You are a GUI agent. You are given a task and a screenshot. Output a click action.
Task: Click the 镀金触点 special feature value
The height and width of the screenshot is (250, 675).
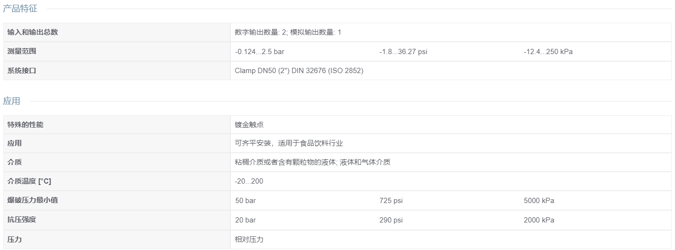pyautogui.click(x=249, y=125)
